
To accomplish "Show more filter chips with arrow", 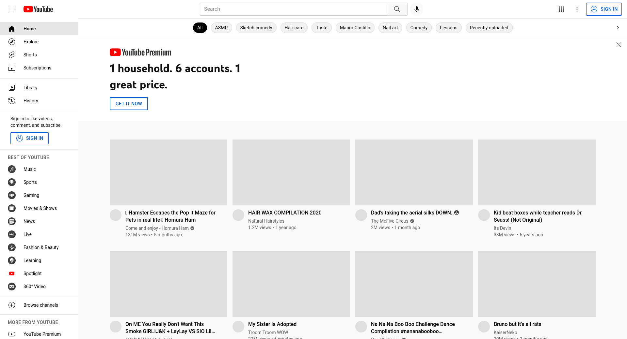I will [618, 28].
